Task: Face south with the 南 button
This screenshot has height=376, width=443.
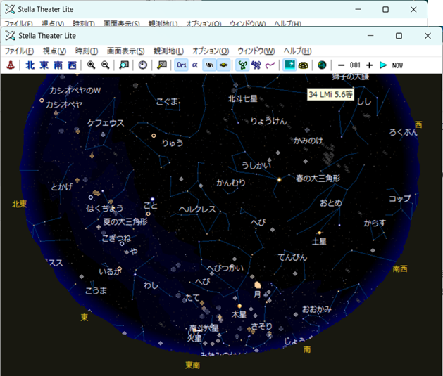Action: [x=58, y=65]
